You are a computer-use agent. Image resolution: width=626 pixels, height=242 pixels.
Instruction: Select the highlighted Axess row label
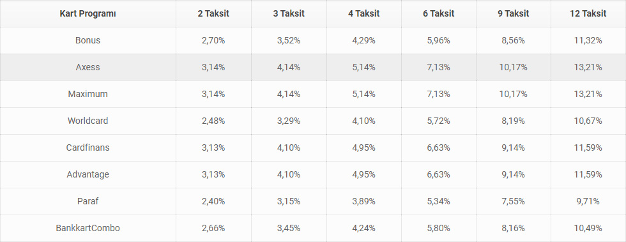click(88, 67)
